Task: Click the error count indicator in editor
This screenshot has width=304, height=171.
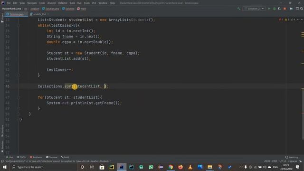Action: pyautogui.click(x=281, y=19)
